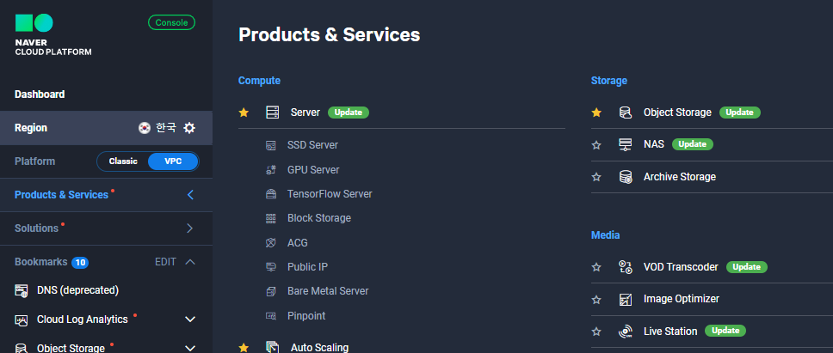
Task: Open the Image Optimizer link
Action: 681,300
